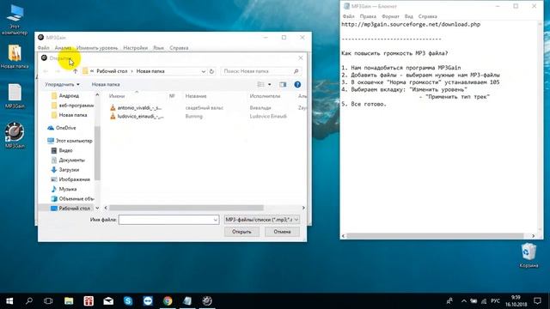
Task: Open Chrome from the taskbar
Action: 168,301
